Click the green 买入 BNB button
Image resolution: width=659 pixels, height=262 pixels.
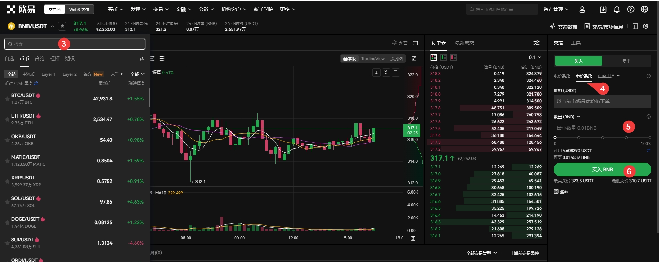[x=602, y=170]
